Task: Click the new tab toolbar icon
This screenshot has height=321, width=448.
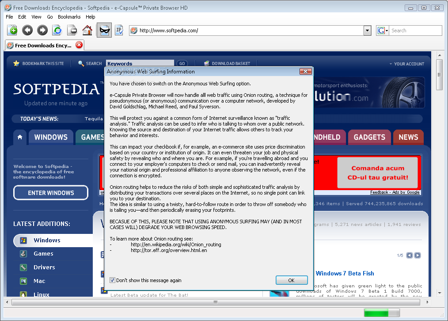Action: pyautogui.click(x=12, y=30)
